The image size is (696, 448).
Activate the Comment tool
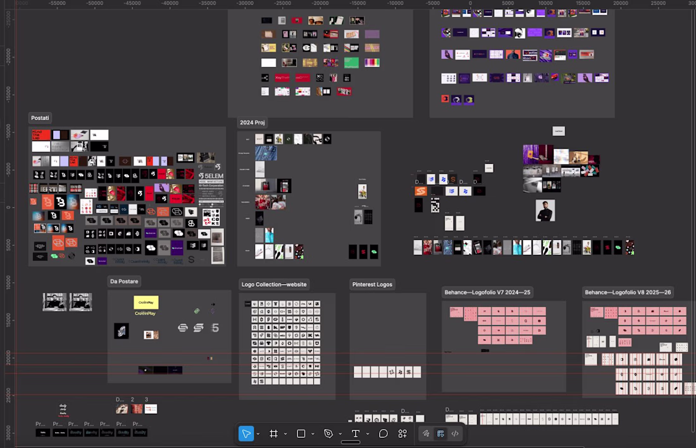[x=383, y=433]
